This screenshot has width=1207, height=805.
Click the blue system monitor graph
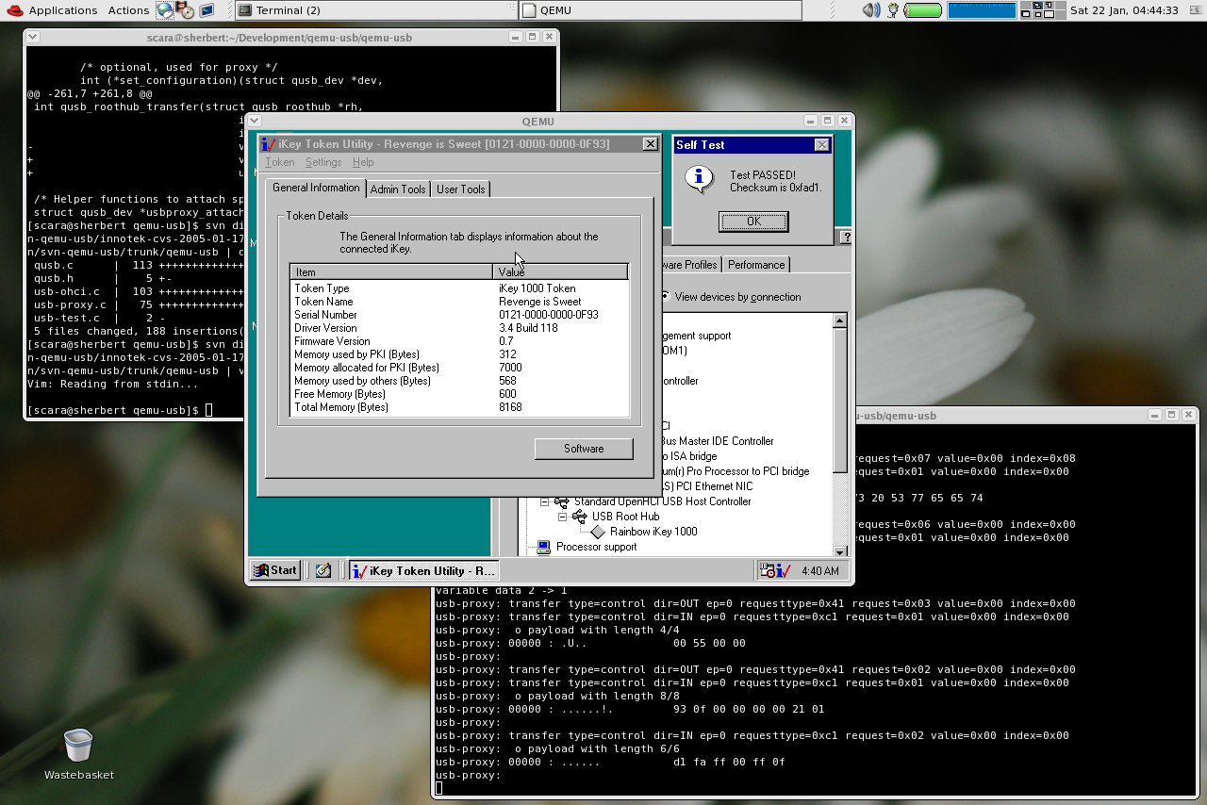982,10
